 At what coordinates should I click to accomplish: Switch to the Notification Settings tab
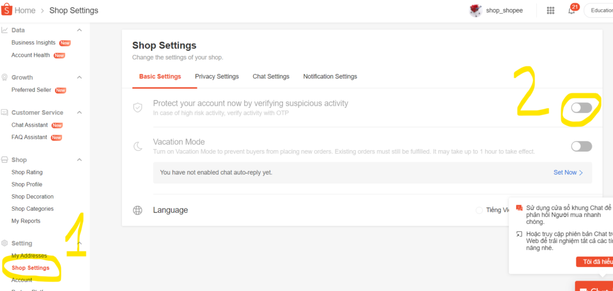tap(331, 76)
